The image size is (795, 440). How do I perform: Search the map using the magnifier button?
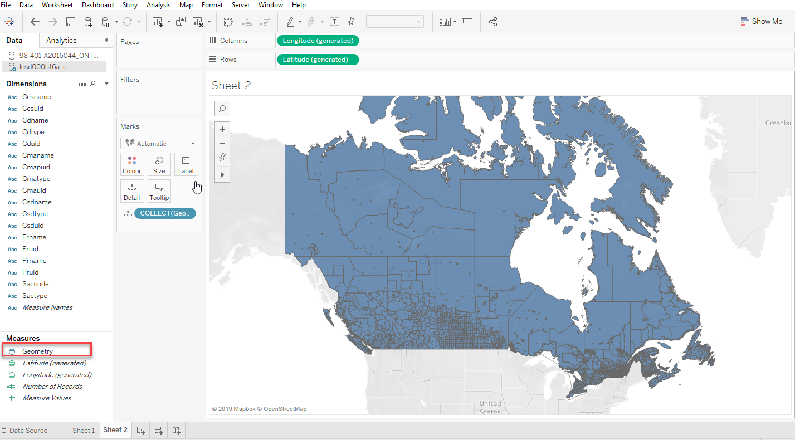222,109
